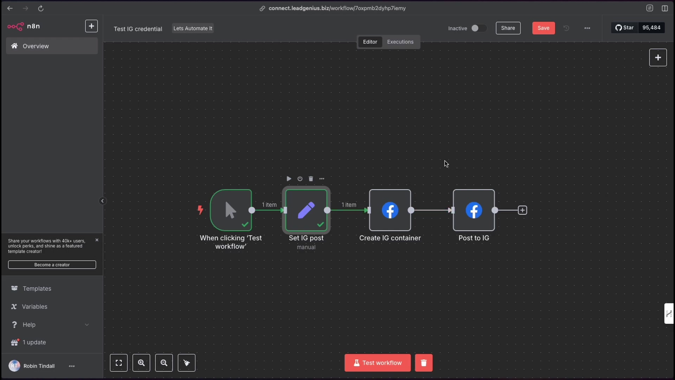Screen dimensions: 675x380
Task: Switch to the Executions tab
Action: point(400,42)
